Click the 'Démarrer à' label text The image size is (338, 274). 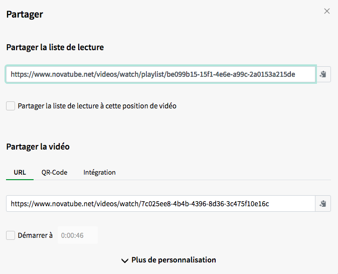pos(36,235)
